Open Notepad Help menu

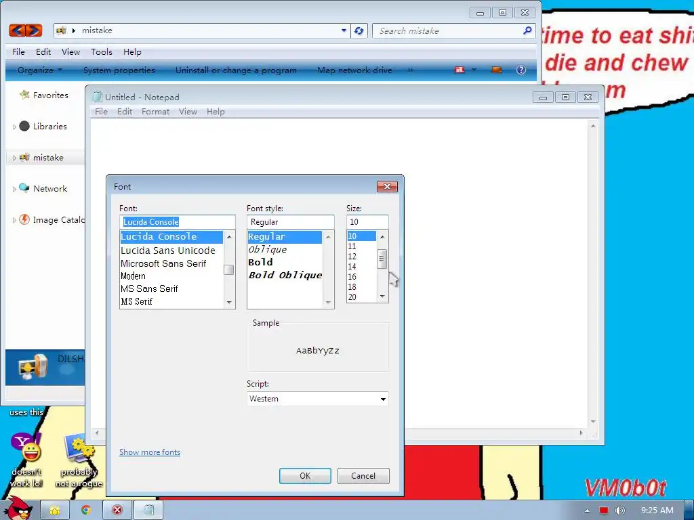point(216,112)
